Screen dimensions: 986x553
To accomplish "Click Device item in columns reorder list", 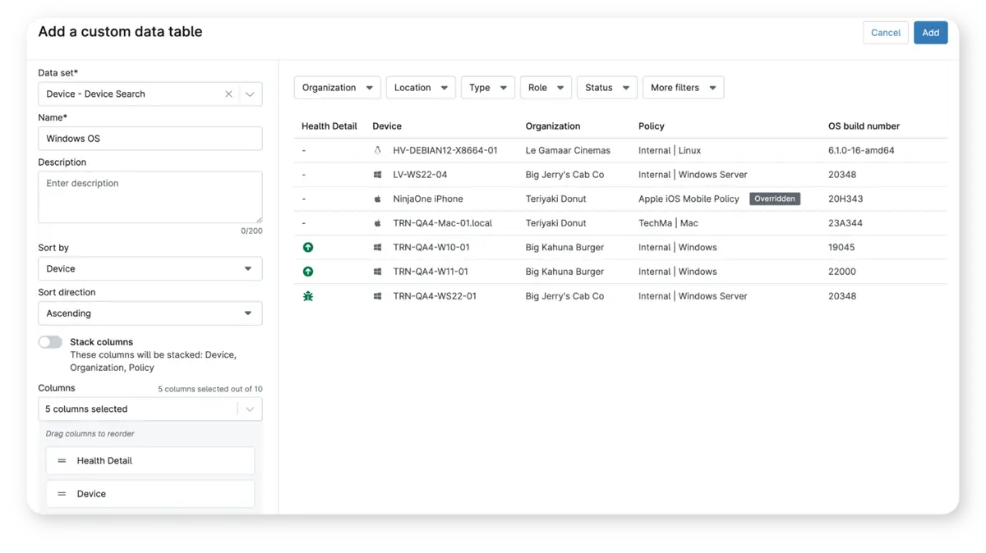I will (x=150, y=494).
